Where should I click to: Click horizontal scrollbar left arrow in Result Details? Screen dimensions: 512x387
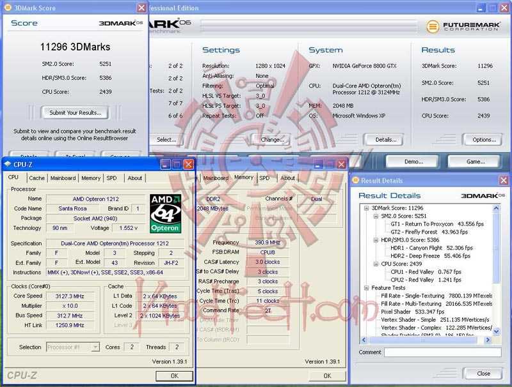[364, 340]
